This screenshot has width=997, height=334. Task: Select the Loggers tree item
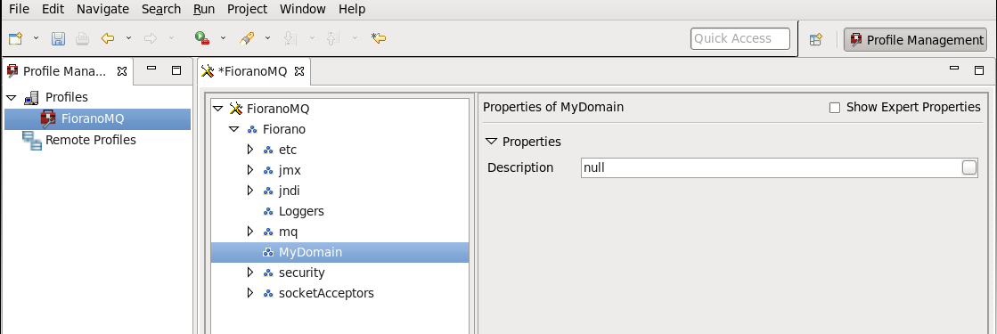(x=301, y=211)
